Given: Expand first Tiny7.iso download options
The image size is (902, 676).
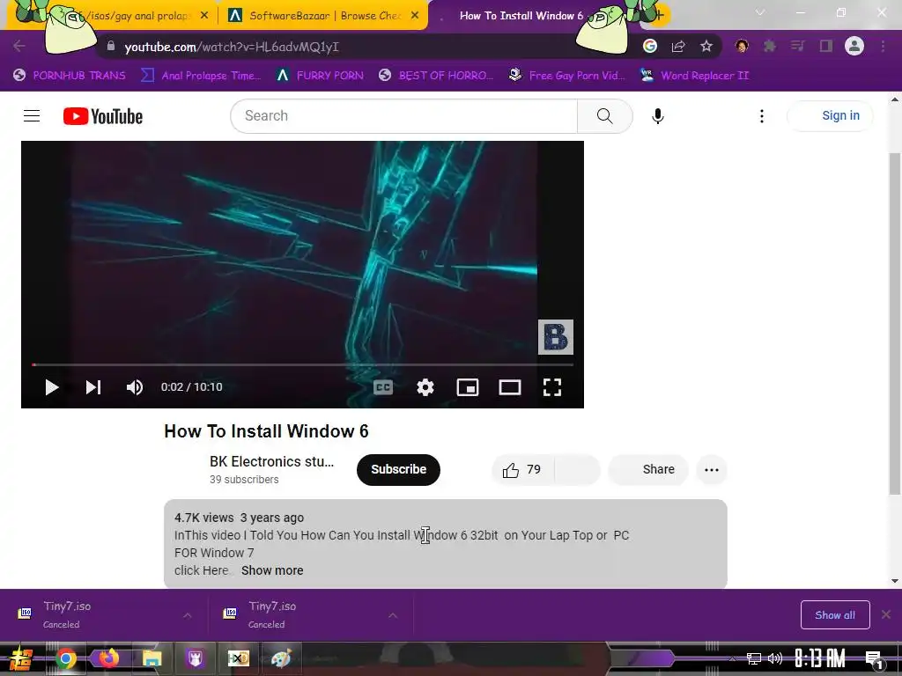Looking at the screenshot, I should click(188, 615).
